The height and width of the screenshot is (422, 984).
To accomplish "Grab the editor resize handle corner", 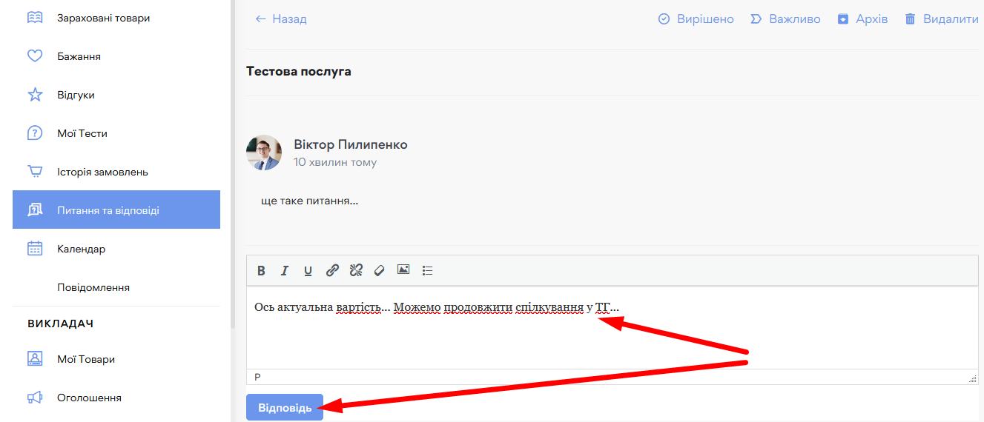I will (972, 378).
